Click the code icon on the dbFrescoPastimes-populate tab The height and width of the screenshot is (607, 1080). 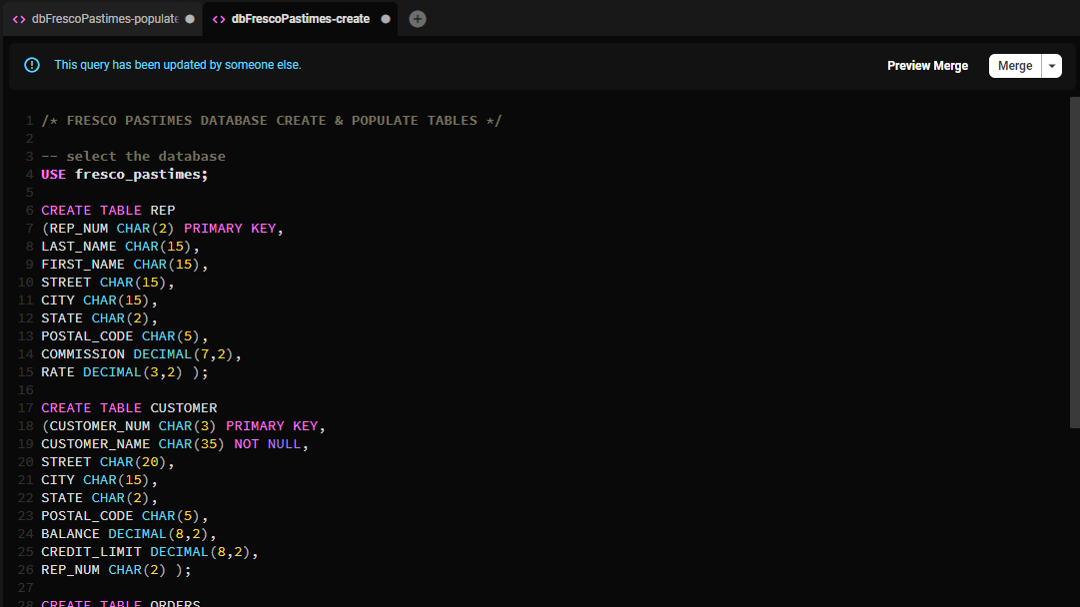[19, 19]
